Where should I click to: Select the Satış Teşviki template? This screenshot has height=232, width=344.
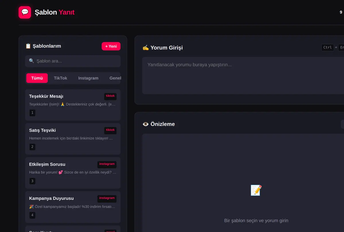tap(73, 139)
